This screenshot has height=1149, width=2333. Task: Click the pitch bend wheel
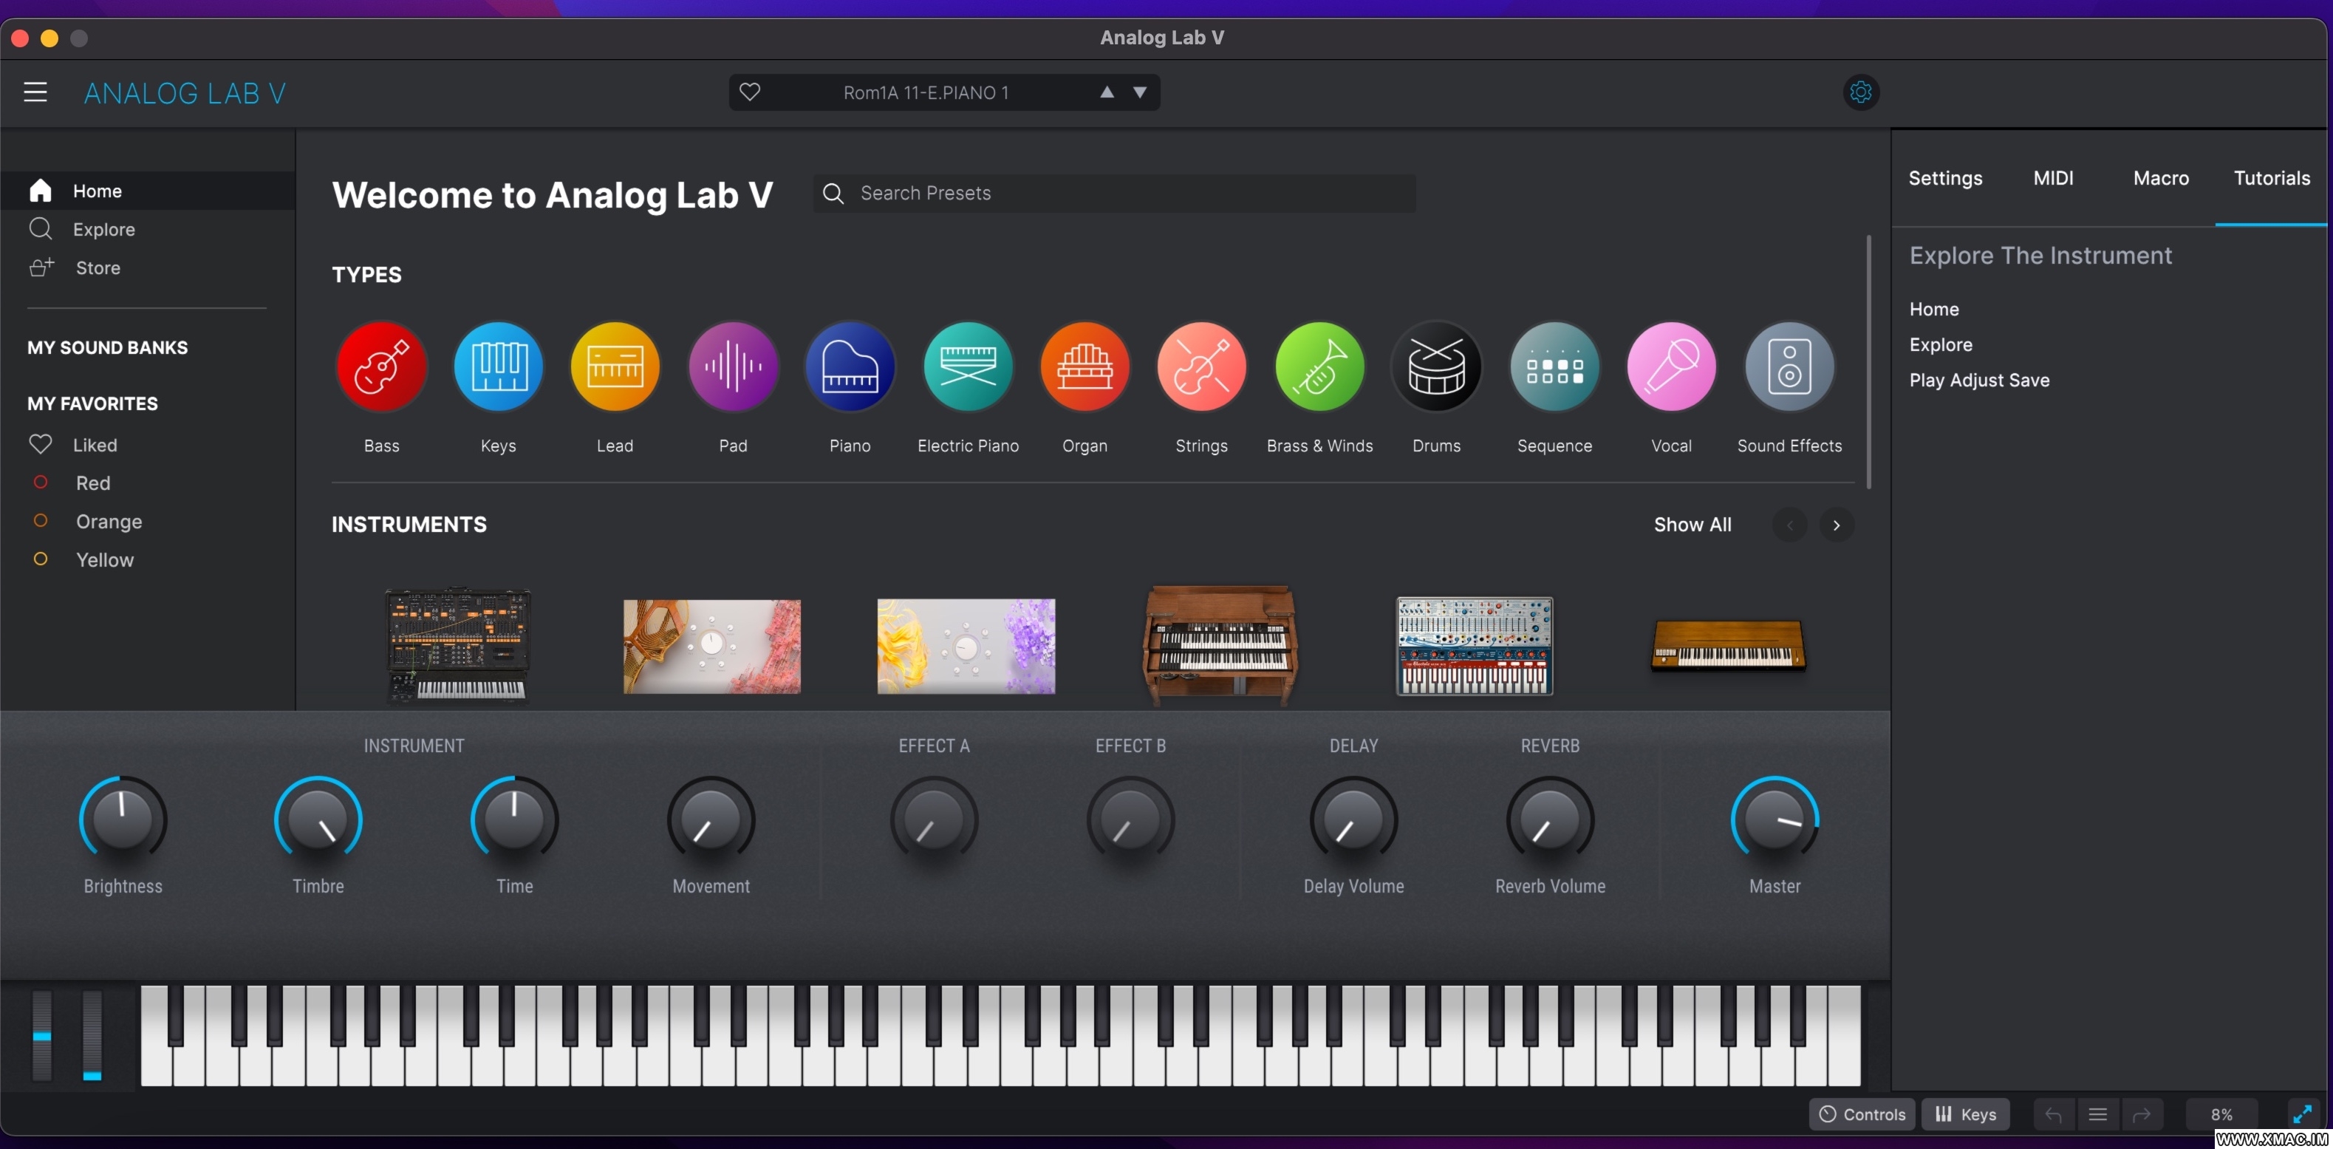tap(41, 1034)
